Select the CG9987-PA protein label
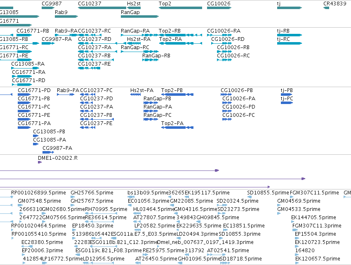351x265 pixels. tap(57, 148)
